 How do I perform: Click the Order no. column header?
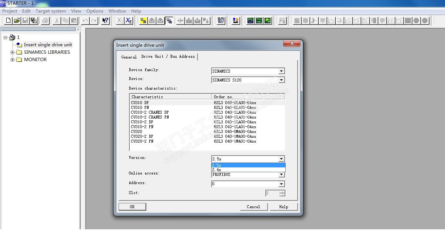(x=248, y=97)
